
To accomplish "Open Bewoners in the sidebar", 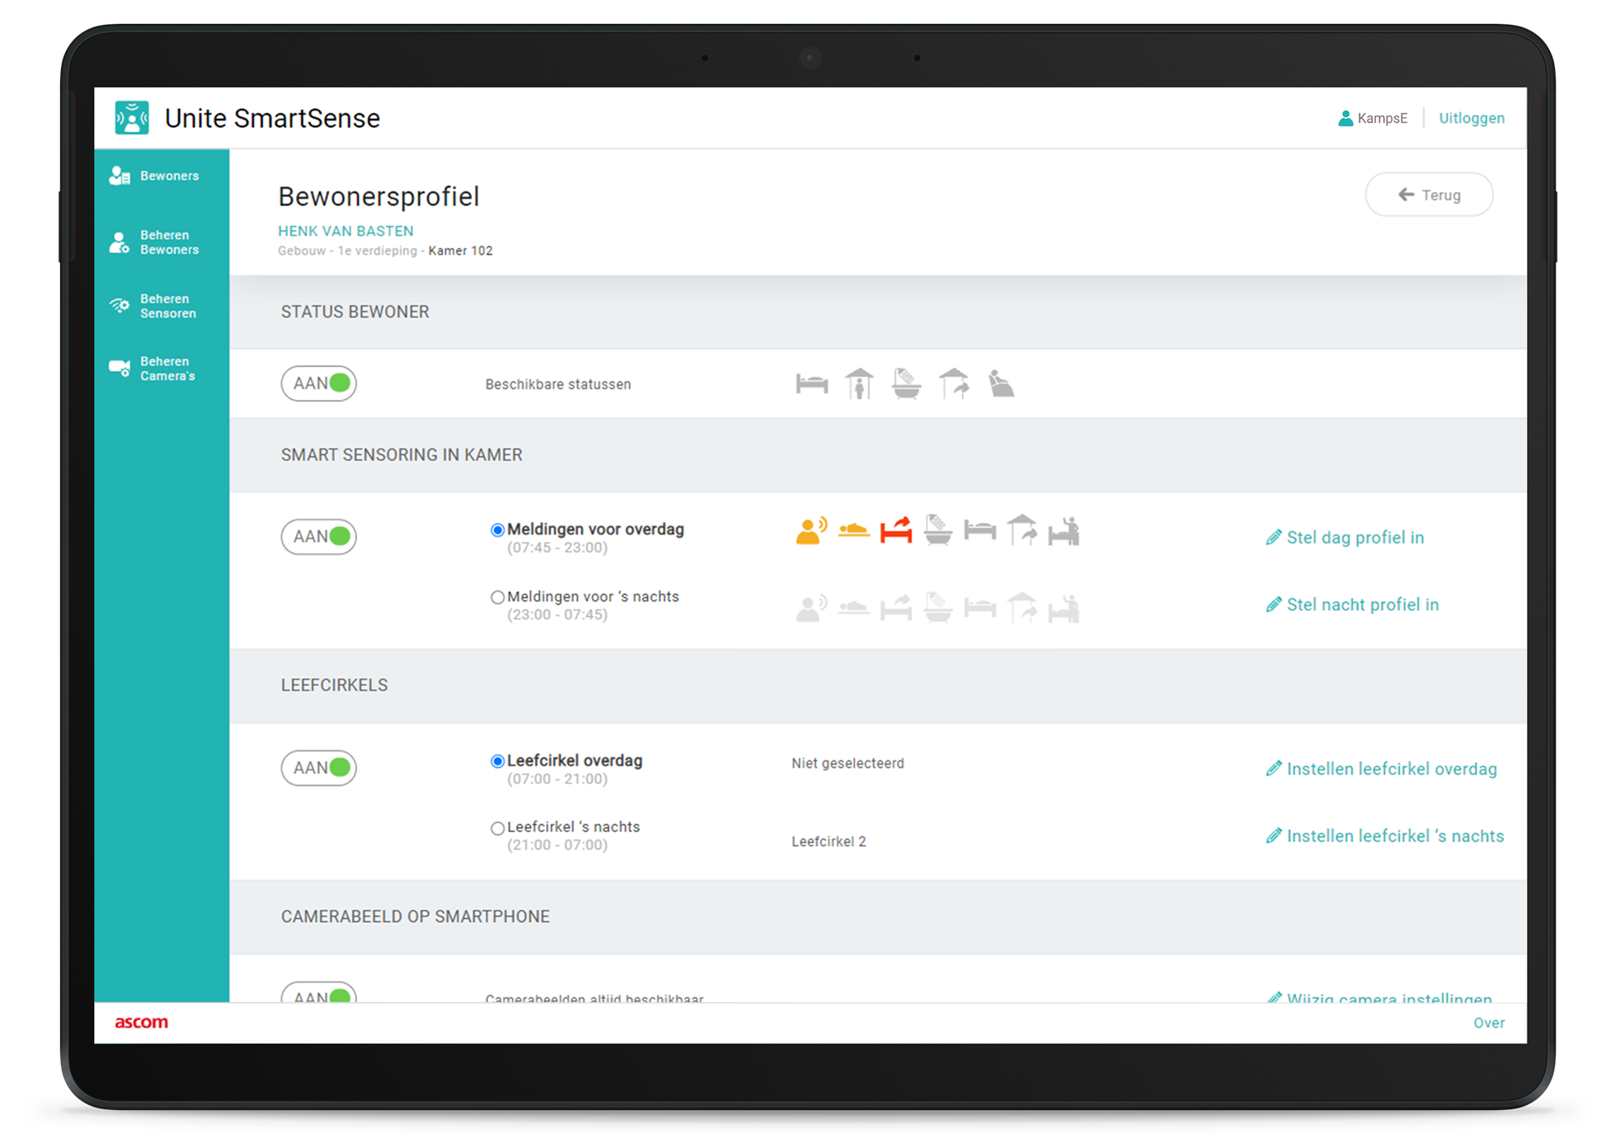I will (x=156, y=176).
